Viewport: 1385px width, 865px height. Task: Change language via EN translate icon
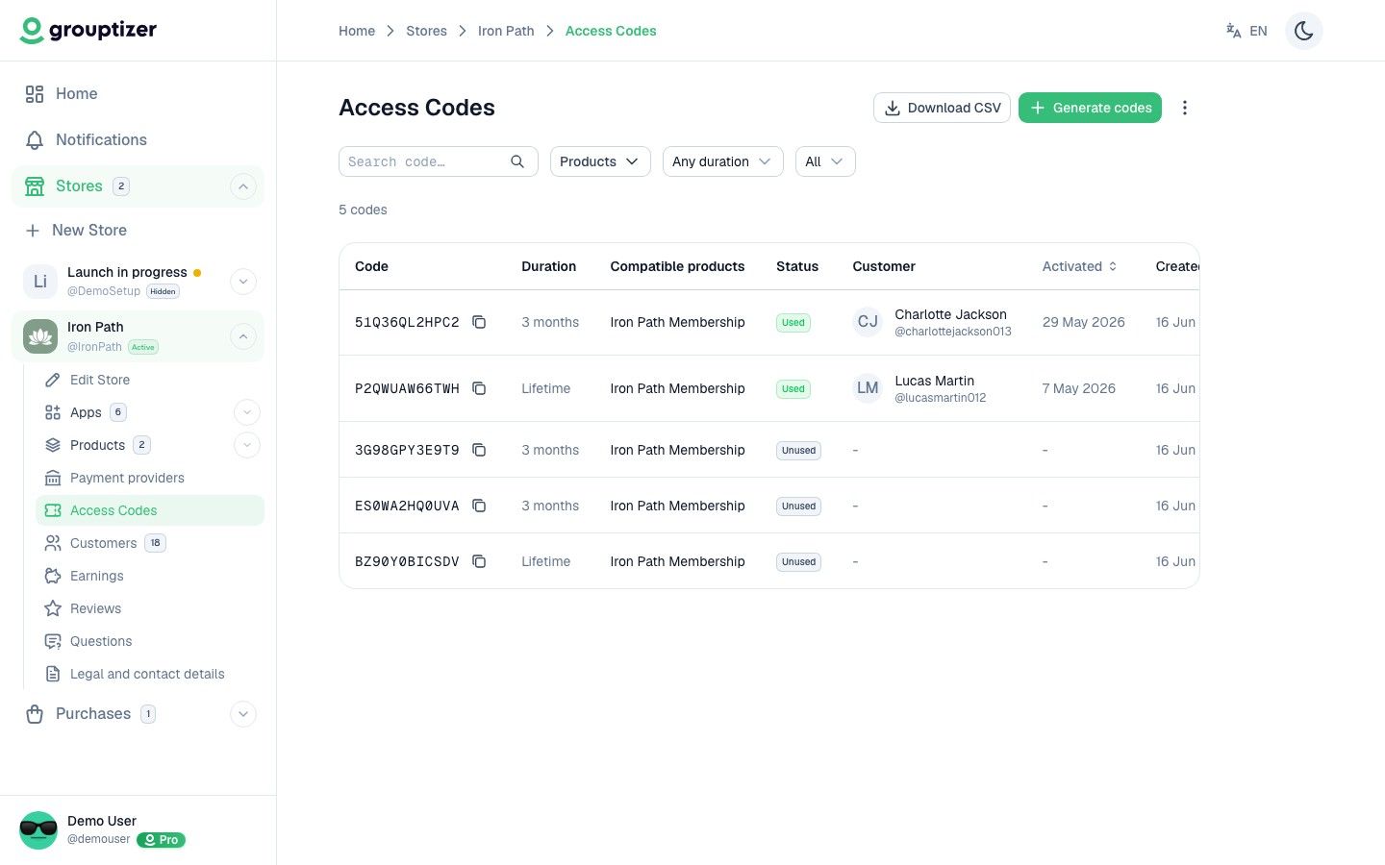coord(1246,31)
